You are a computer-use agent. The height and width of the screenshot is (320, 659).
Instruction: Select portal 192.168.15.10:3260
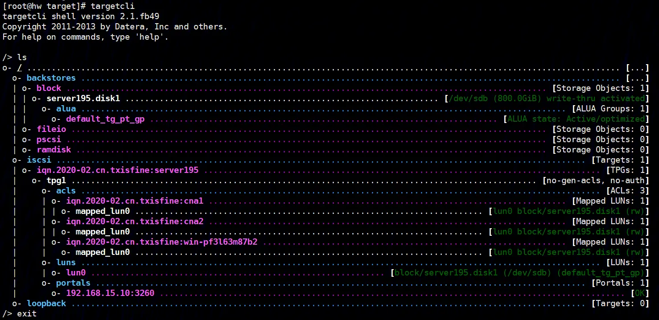coord(110,293)
